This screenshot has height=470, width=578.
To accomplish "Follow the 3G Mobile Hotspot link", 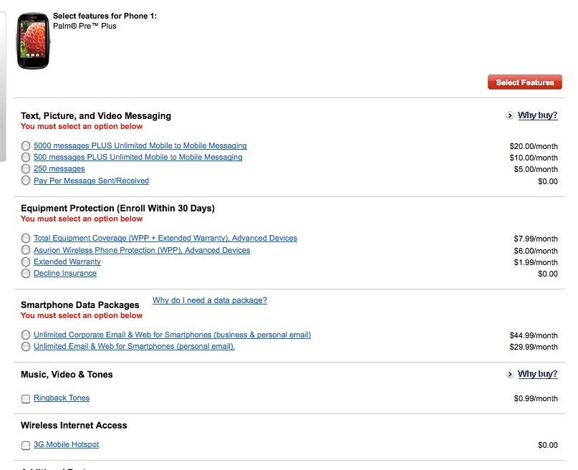I will tap(66, 444).
